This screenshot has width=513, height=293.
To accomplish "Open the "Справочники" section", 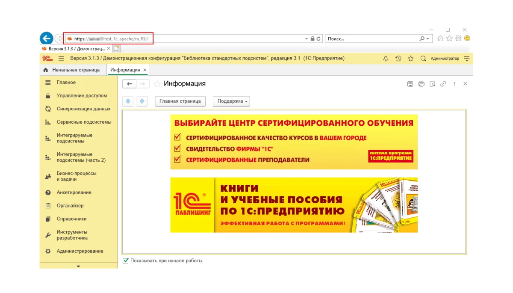I will tap(79, 219).
